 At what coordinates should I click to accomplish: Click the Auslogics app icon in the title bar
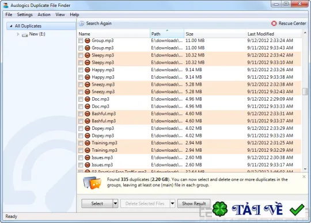(6, 5)
